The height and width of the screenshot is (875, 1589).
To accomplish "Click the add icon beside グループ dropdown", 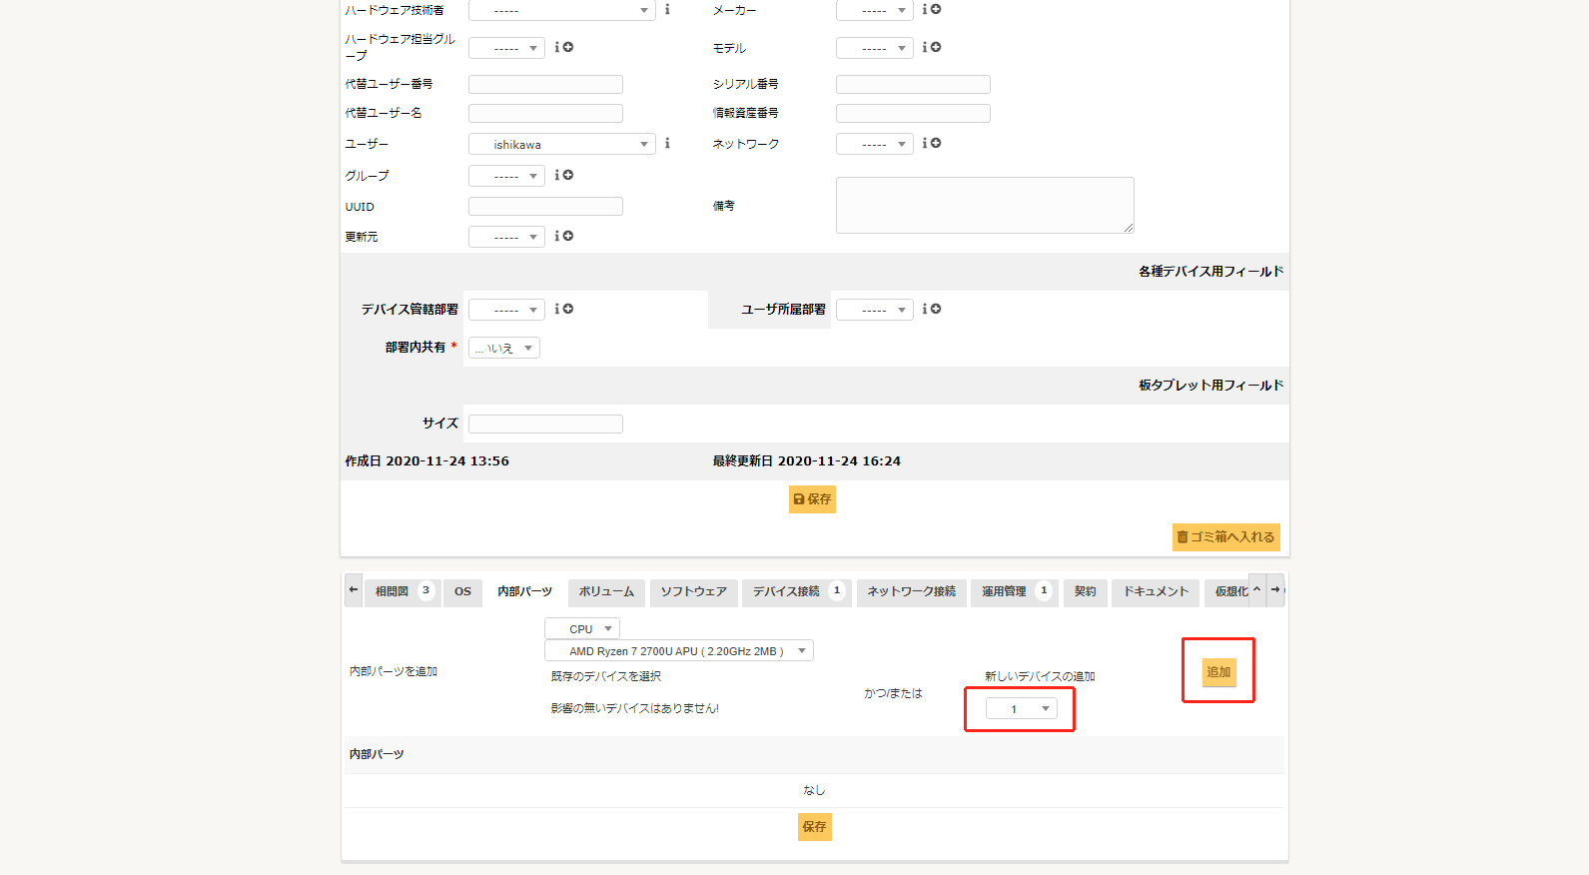I will tap(568, 175).
